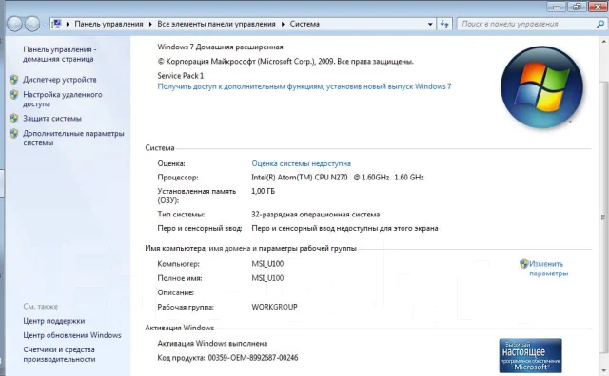Click the Forward navigation arrow button
The image size is (609, 376).
point(31,24)
